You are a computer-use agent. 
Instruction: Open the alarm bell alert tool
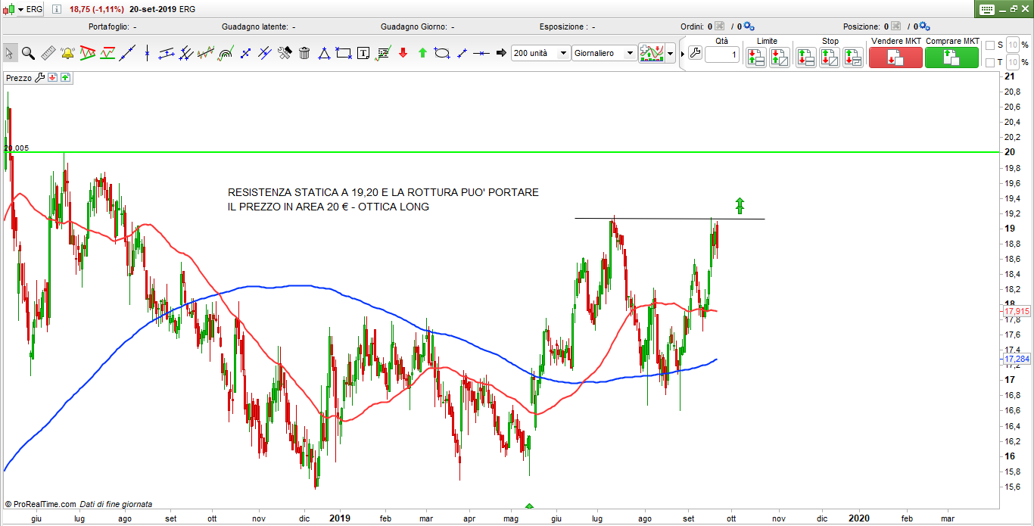[x=67, y=53]
